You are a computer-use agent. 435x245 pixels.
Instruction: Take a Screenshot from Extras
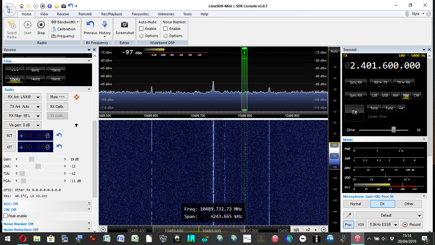(125, 28)
